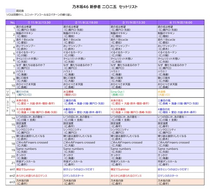The height and width of the screenshot is (189, 210).
Task: Click '市営ダンスホール' in the ③ 11/9 13:30 column
Action: pos(120,161)
